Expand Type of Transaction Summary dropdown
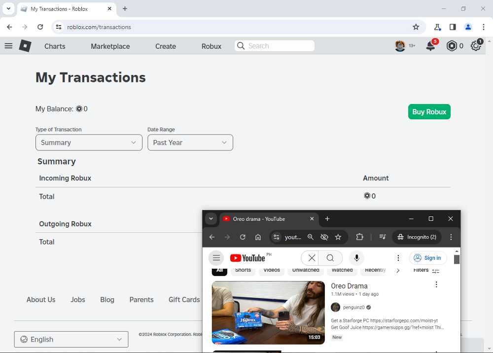Viewport: 493px width, 353px height. [89, 142]
